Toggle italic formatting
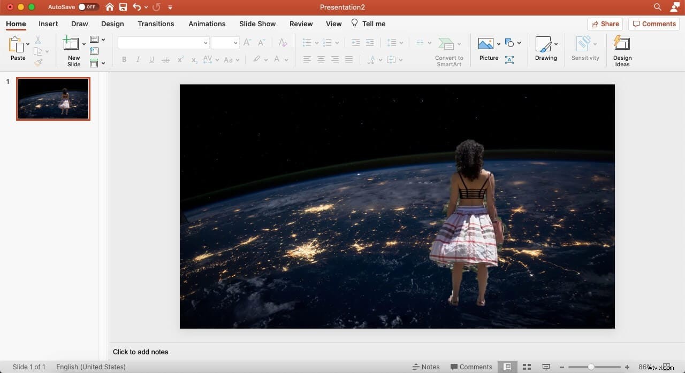The width and height of the screenshot is (685, 373). coord(138,59)
